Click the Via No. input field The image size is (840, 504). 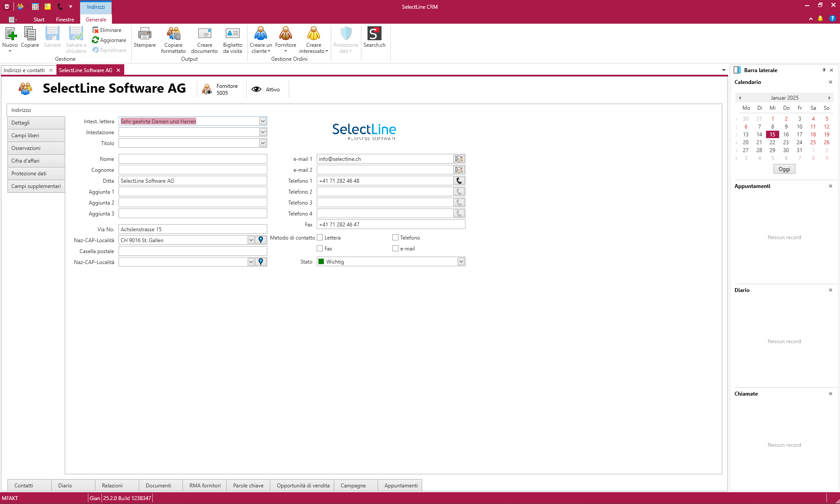tap(192, 229)
